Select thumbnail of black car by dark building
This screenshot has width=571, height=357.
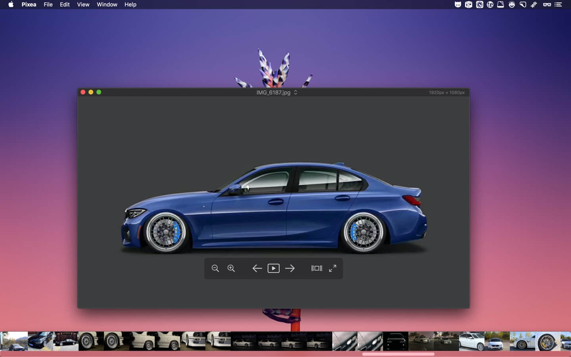tap(66, 342)
